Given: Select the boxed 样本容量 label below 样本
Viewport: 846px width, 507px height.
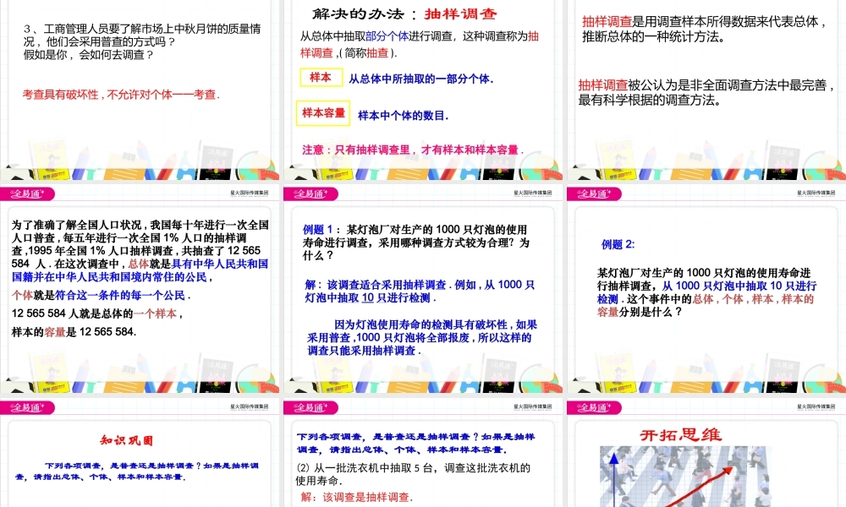Looking at the screenshot, I should click(324, 111).
